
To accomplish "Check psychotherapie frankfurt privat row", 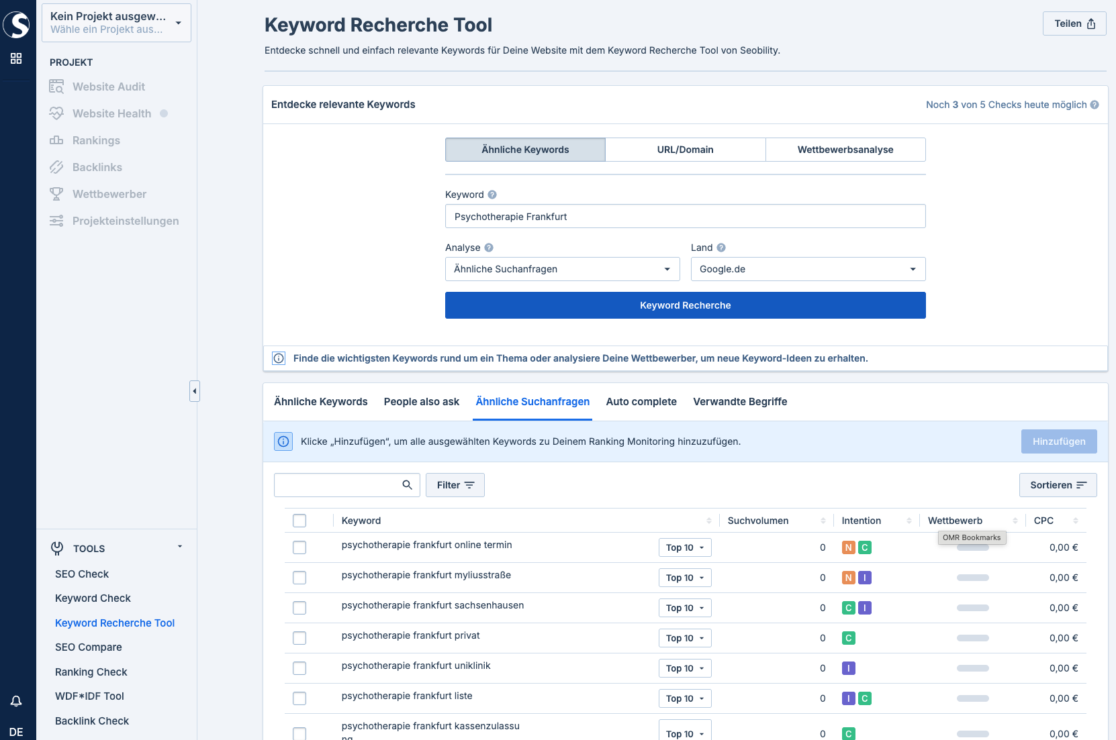I will pyautogui.click(x=299, y=638).
